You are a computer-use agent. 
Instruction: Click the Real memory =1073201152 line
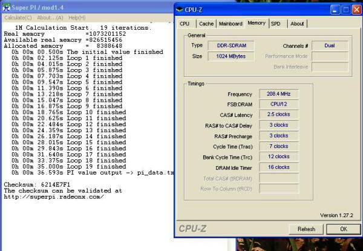coord(65,34)
